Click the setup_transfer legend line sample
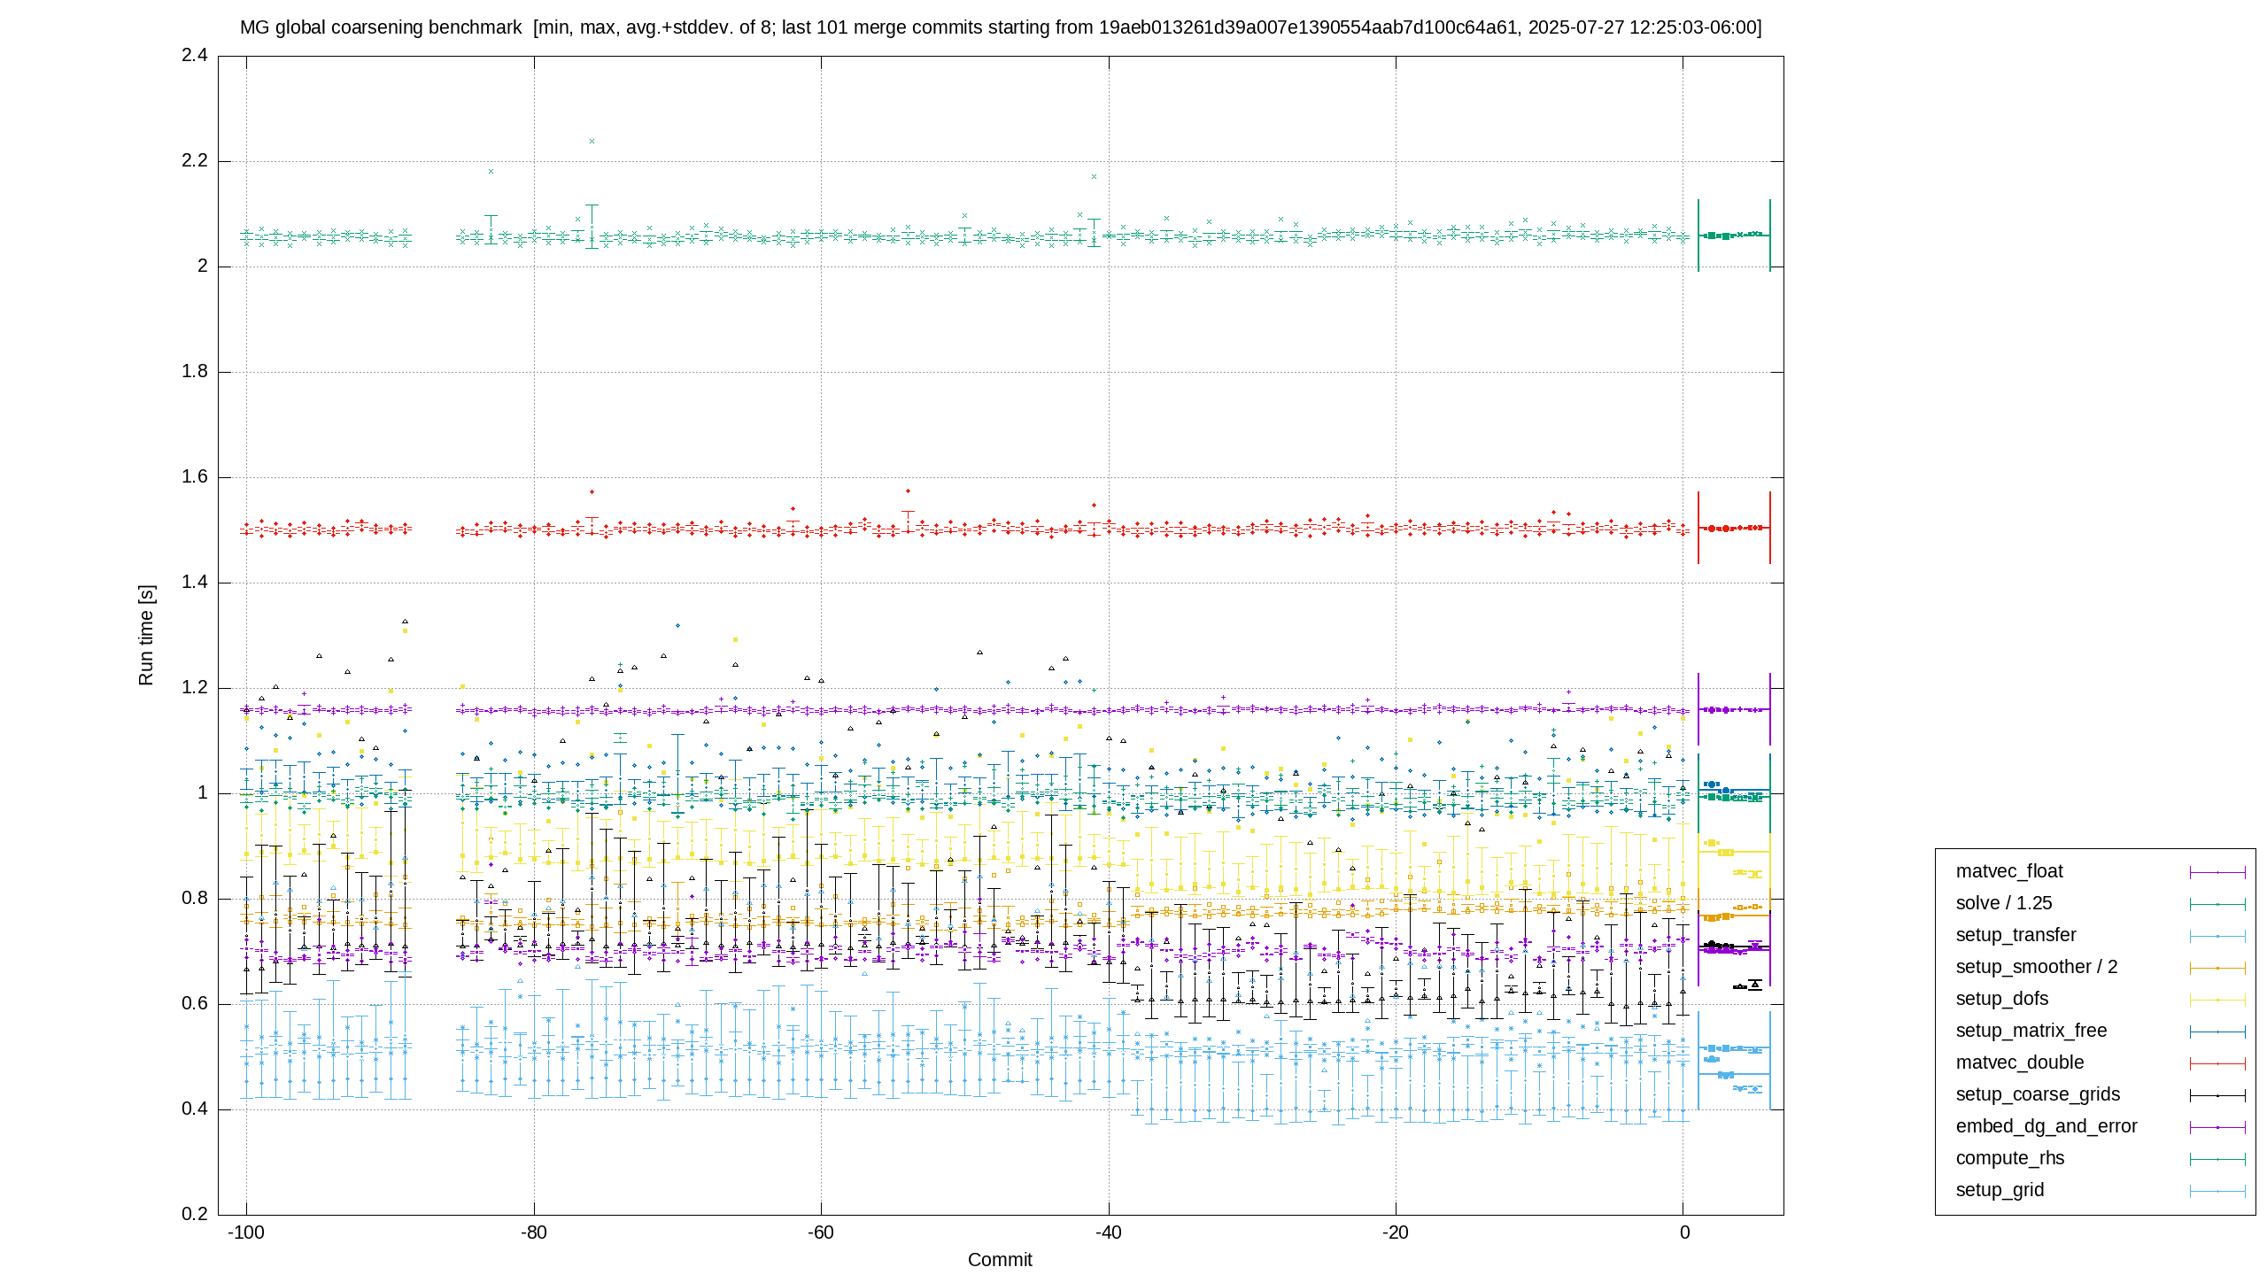 pos(2217,936)
